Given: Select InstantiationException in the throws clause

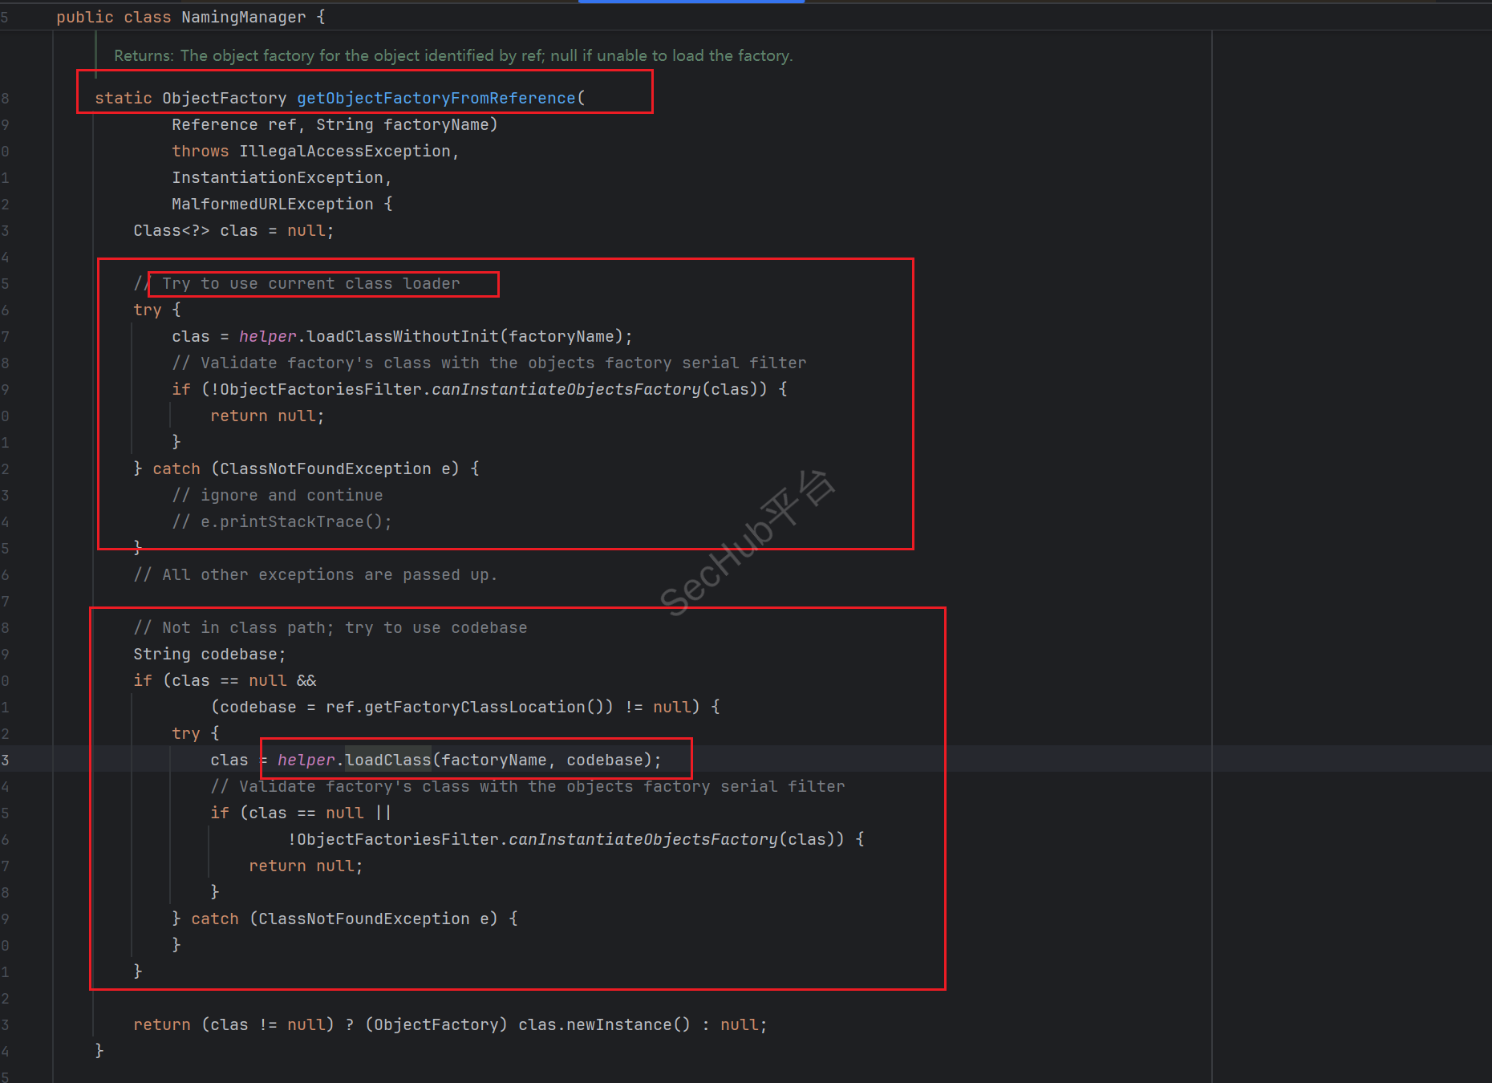Looking at the screenshot, I should [278, 177].
